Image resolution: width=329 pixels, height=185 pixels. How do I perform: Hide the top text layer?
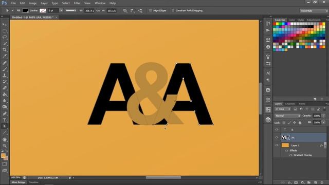click(277, 129)
